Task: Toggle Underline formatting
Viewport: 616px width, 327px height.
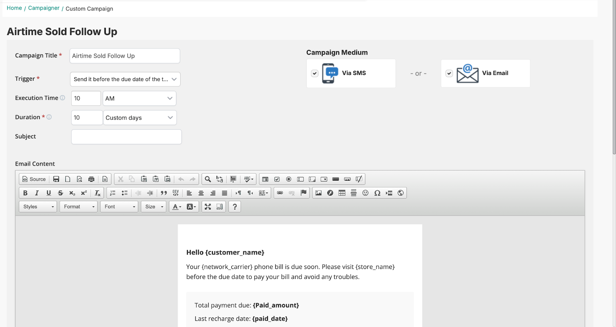Action: pyautogui.click(x=49, y=193)
